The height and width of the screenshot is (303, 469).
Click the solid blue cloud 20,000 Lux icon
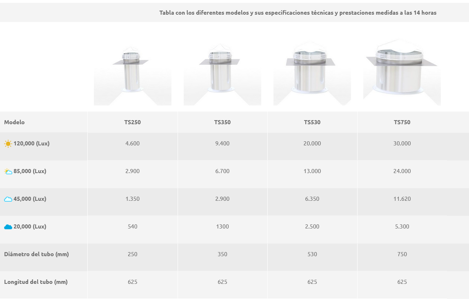pos(8,227)
